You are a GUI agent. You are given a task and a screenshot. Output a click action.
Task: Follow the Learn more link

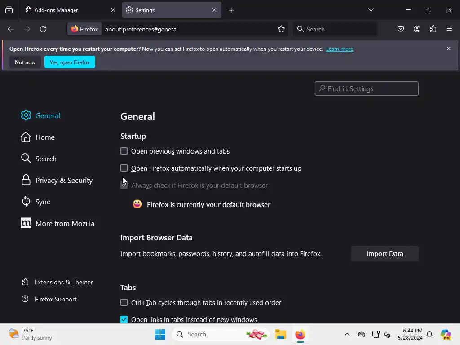tap(340, 49)
